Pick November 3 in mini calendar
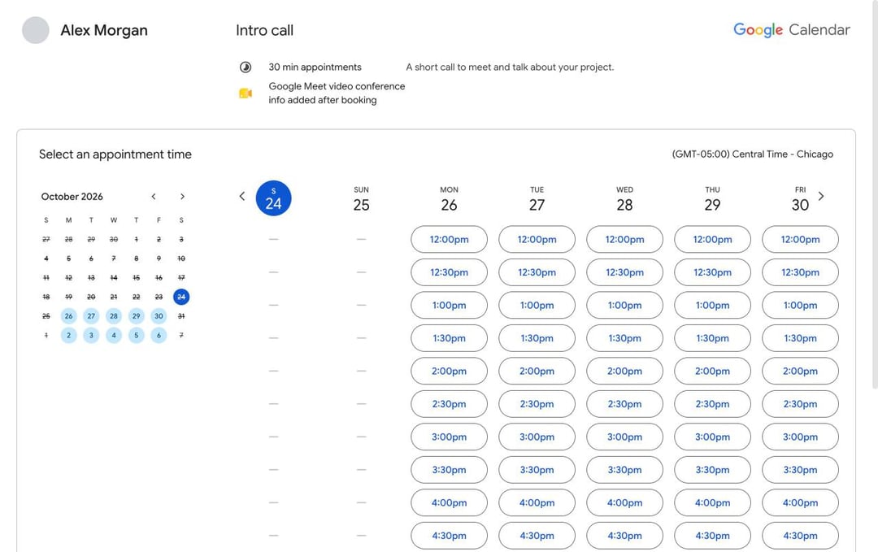 [x=91, y=335]
